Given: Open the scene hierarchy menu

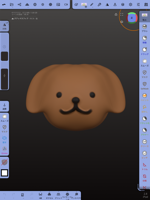Looking at the screenshot, I should coord(19,5).
